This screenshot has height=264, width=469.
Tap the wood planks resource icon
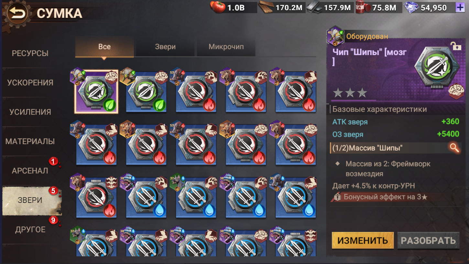point(266,7)
